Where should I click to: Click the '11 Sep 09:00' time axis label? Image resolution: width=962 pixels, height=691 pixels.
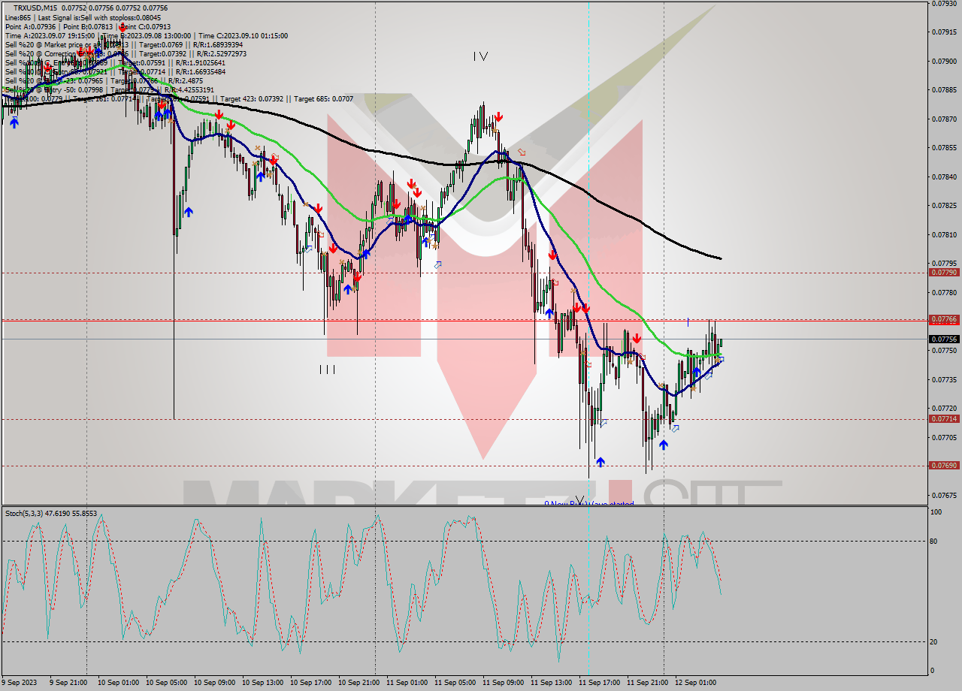click(503, 683)
